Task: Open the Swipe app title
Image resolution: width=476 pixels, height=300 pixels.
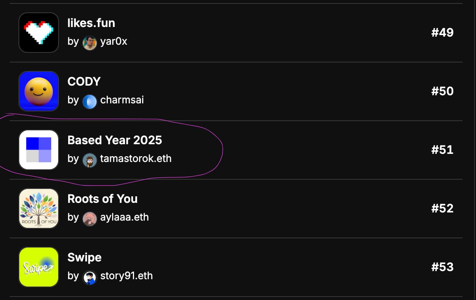Action: (x=84, y=258)
